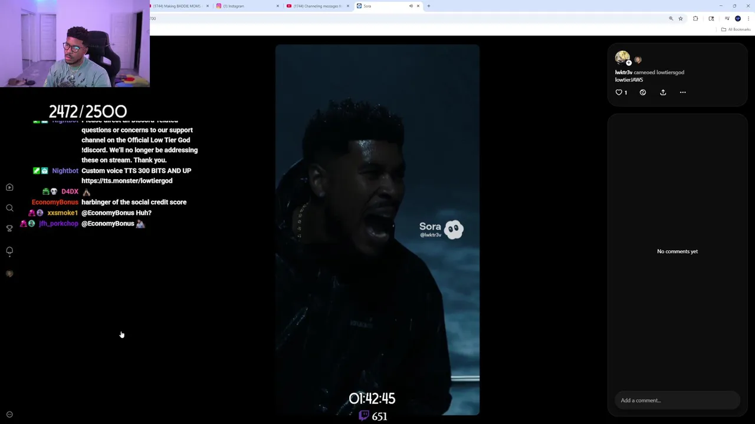Open the browser zoom magnifier icon

point(671,19)
